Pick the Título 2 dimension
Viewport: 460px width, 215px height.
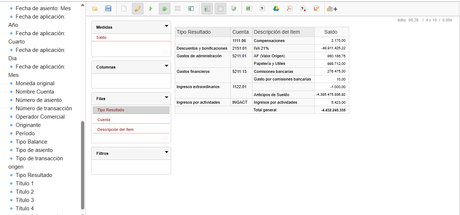(x=25, y=192)
